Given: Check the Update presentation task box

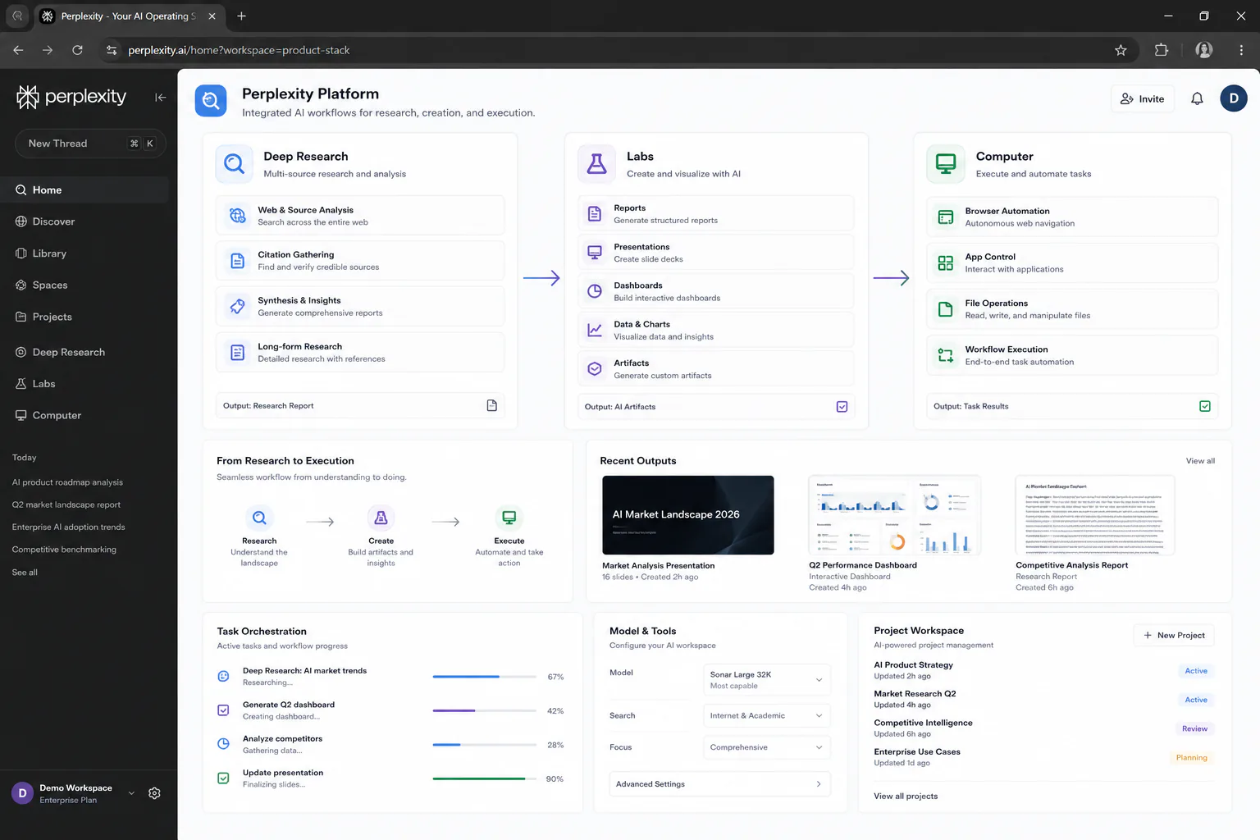Looking at the screenshot, I should 223,778.
